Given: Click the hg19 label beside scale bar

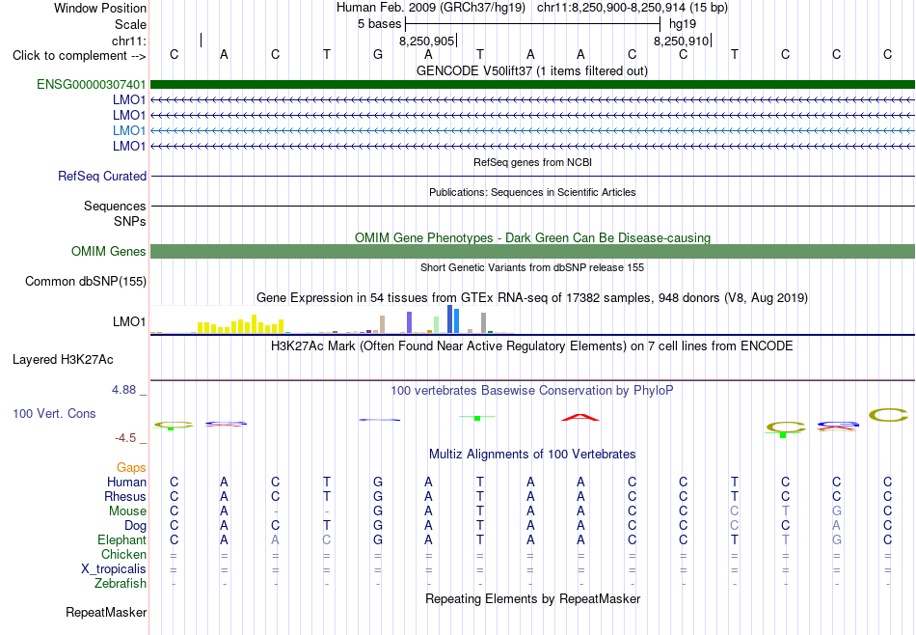Looking at the screenshot, I should [683, 24].
